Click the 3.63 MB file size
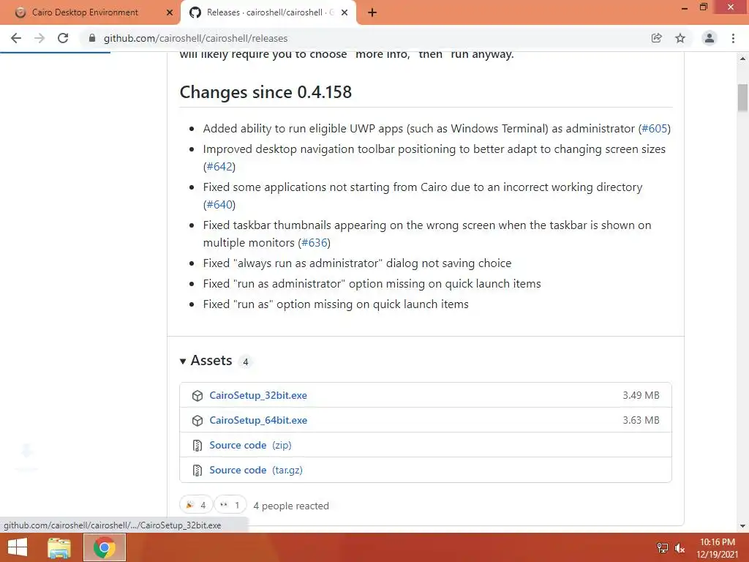 (641, 420)
